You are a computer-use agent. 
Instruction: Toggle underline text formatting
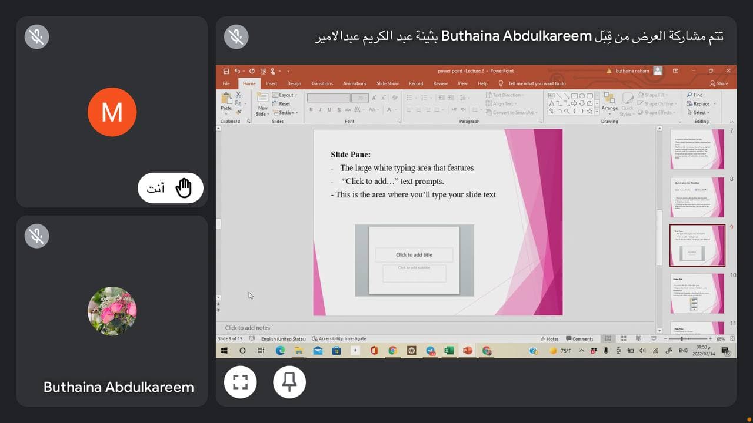point(329,109)
